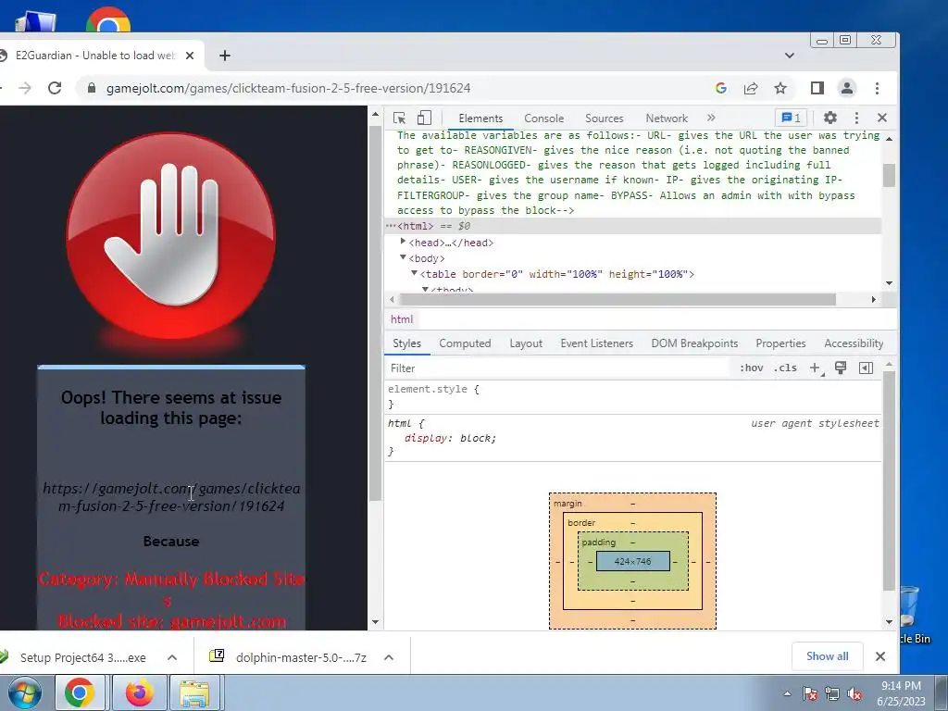Open Firefox from the taskbar

[139, 692]
